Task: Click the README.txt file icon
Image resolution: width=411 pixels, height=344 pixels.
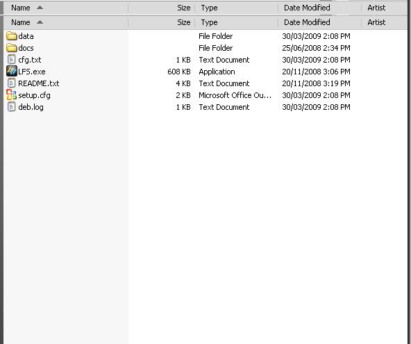Action: (11, 83)
